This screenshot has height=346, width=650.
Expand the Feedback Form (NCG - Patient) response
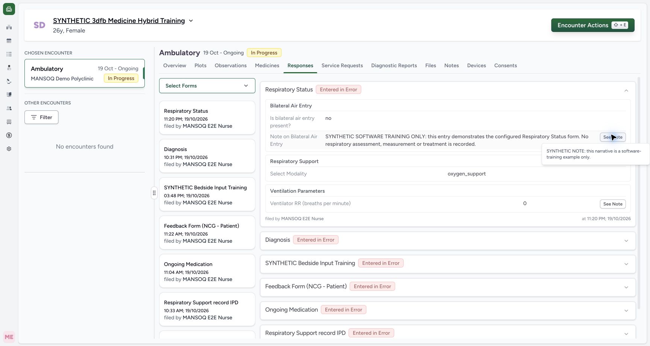click(626, 287)
